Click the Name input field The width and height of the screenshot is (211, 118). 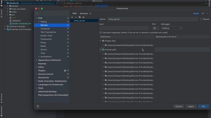click(153, 19)
